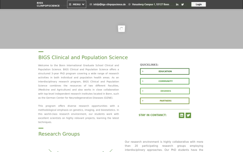Click the arrow icon on EDUCATION button
This screenshot has width=243, height=152.
point(143,71)
